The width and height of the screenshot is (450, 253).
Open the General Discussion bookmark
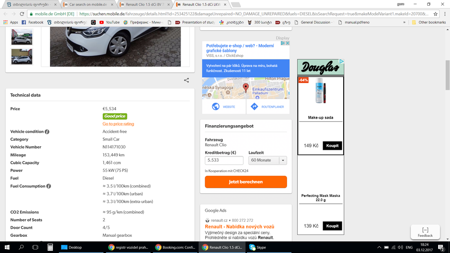point(314,22)
